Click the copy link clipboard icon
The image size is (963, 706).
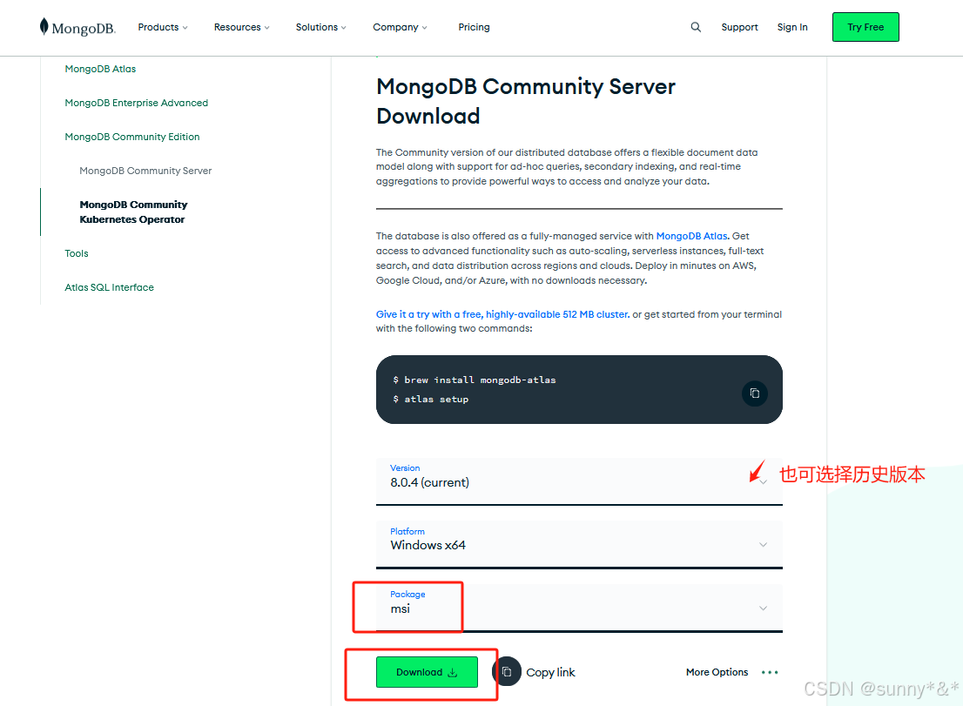(507, 672)
